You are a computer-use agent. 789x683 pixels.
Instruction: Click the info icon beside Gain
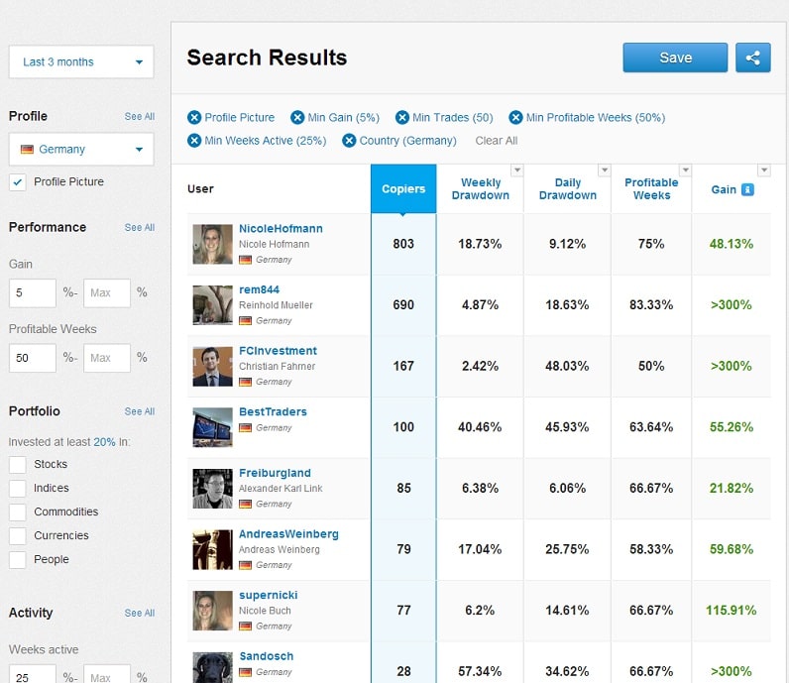[748, 189]
